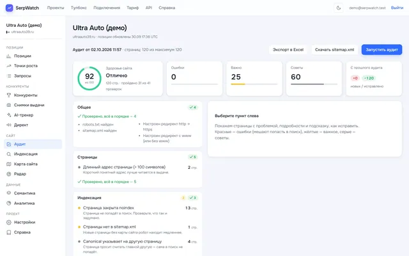Click 'robots.txt найден' check item
The height and width of the screenshot is (256, 409).
click(x=98, y=124)
